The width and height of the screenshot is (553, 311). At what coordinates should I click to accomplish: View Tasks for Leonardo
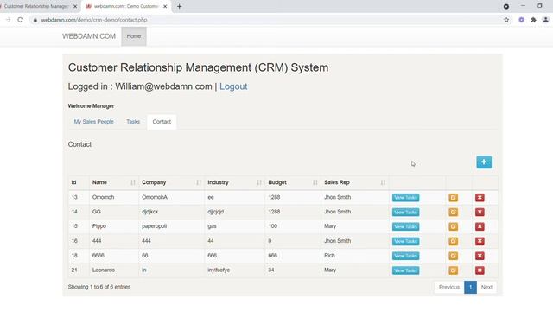click(405, 270)
